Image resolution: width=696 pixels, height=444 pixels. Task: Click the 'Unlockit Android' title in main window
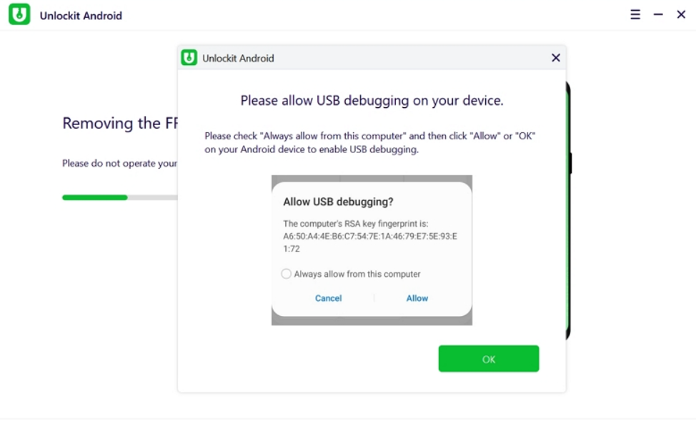click(81, 16)
